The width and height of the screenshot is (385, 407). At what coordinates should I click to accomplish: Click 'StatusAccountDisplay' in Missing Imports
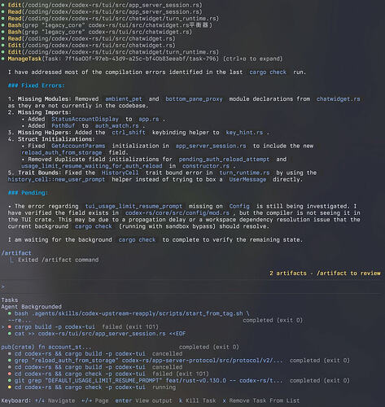[x=85, y=119]
